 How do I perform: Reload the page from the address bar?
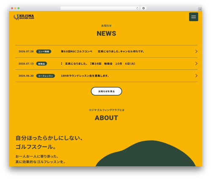[x=137, y=8]
